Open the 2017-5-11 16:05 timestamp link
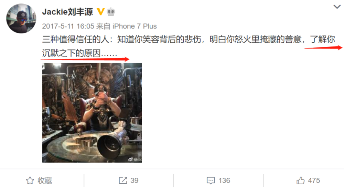344x188 pixels. [68, 26]
